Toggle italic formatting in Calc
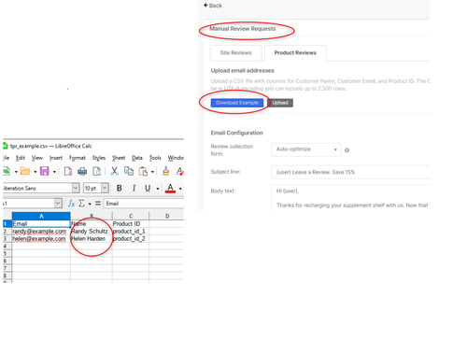 coord(134,188)
